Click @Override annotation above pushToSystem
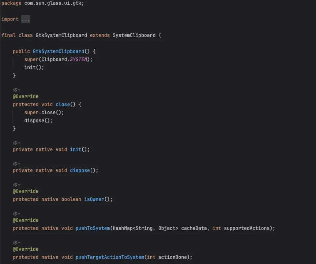Image resolution: width=316 pixels, height=264 pixels. tap(26, 220)
